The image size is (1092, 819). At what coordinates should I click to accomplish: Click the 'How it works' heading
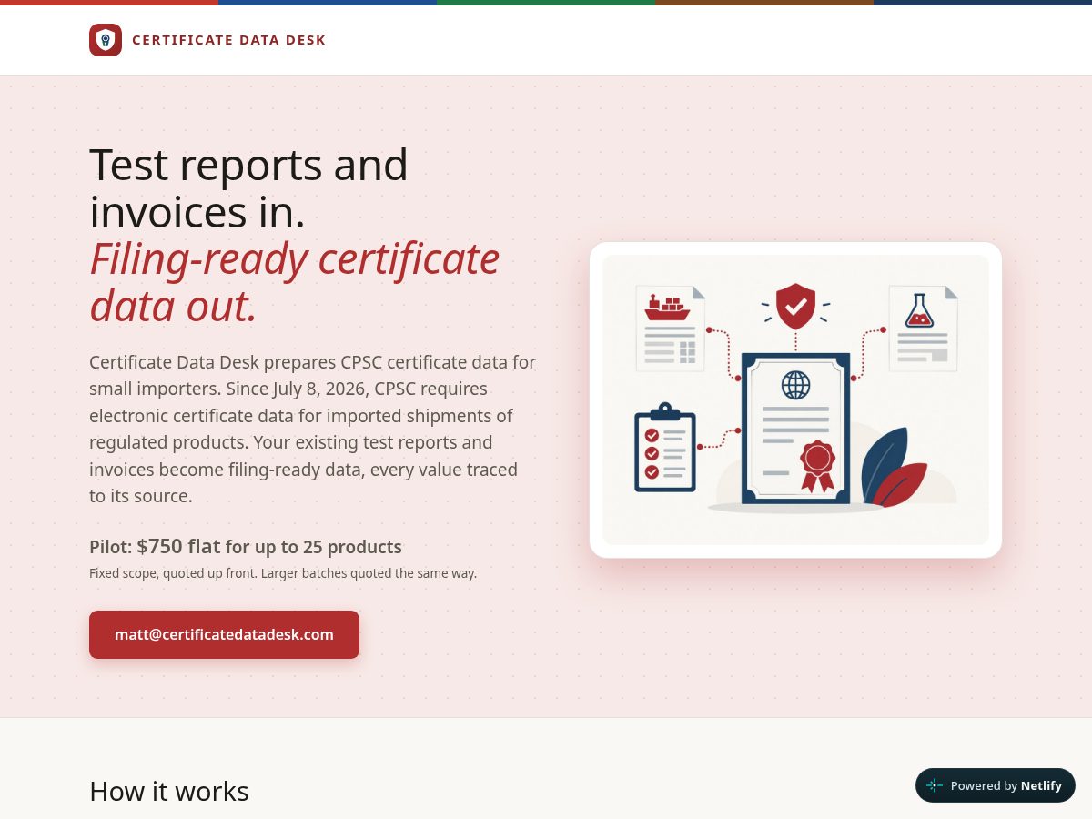point(169,791)
